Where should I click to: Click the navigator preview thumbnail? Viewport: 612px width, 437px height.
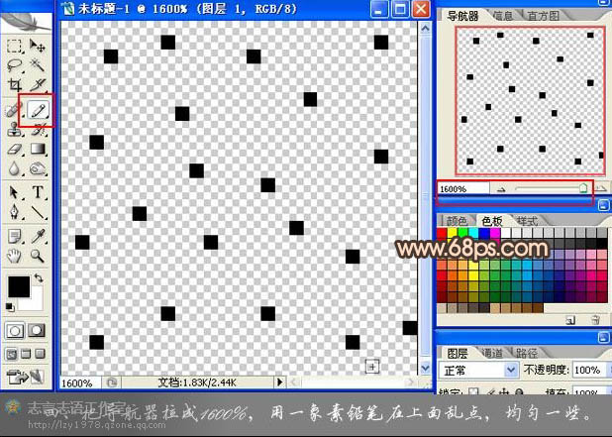[530, 101]
